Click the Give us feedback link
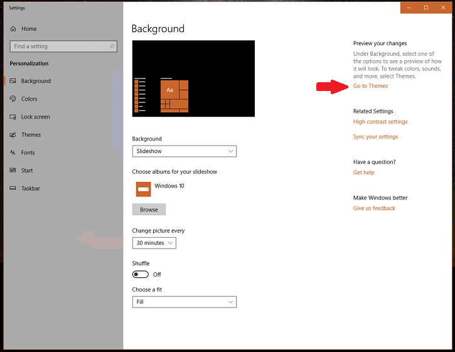Viewport: 455px width, 352px height. click(x=374, y=208)
